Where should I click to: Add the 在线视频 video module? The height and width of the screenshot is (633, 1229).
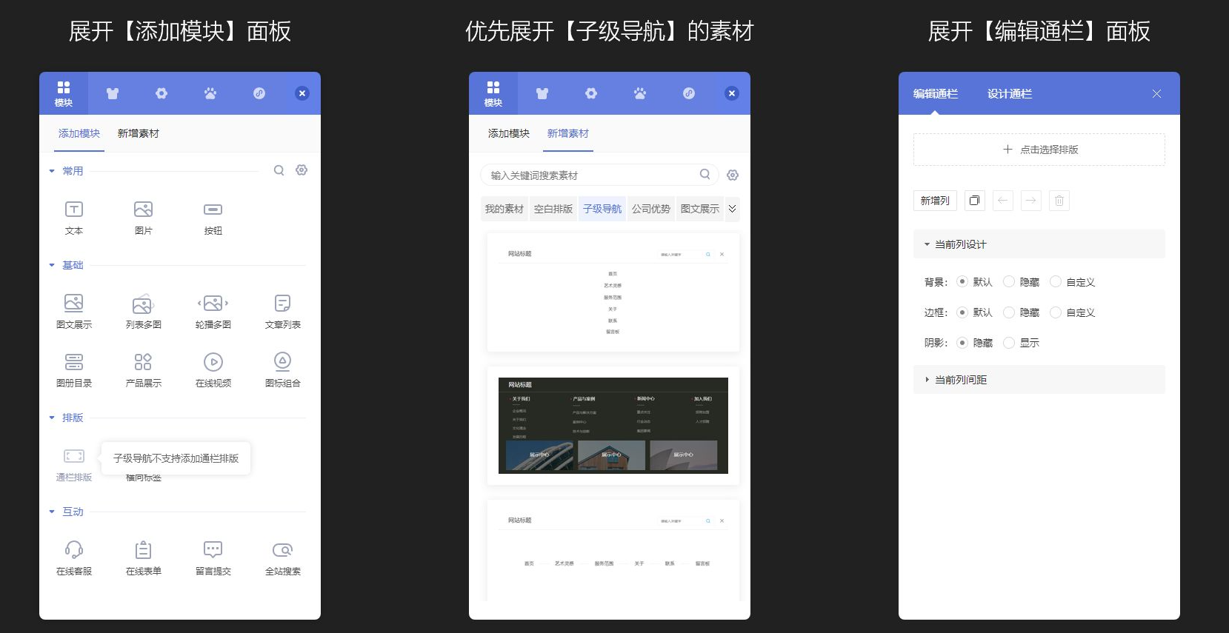(x=213, y=369)
